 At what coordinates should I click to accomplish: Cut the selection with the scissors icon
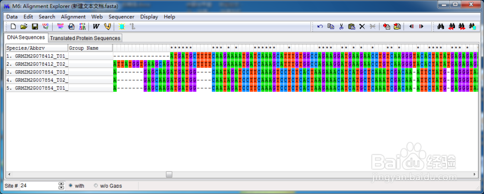click(x=341, y=27)
